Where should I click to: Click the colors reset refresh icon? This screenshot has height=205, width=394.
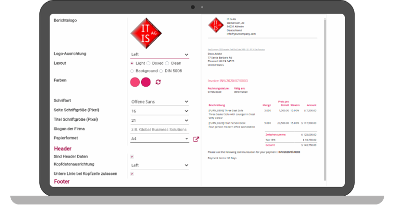pos(158,82)
